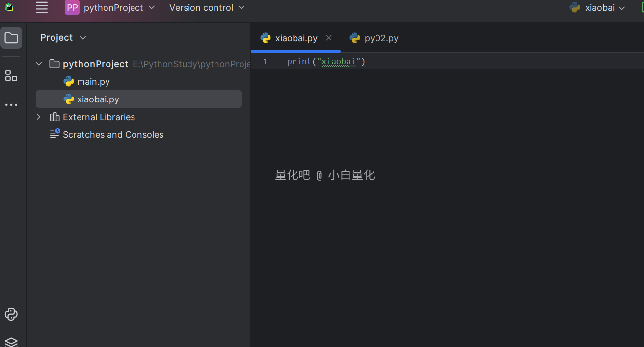Expand the External Libraries node
644x347 pixels.
pyautogui.click(x=39, y=117)
